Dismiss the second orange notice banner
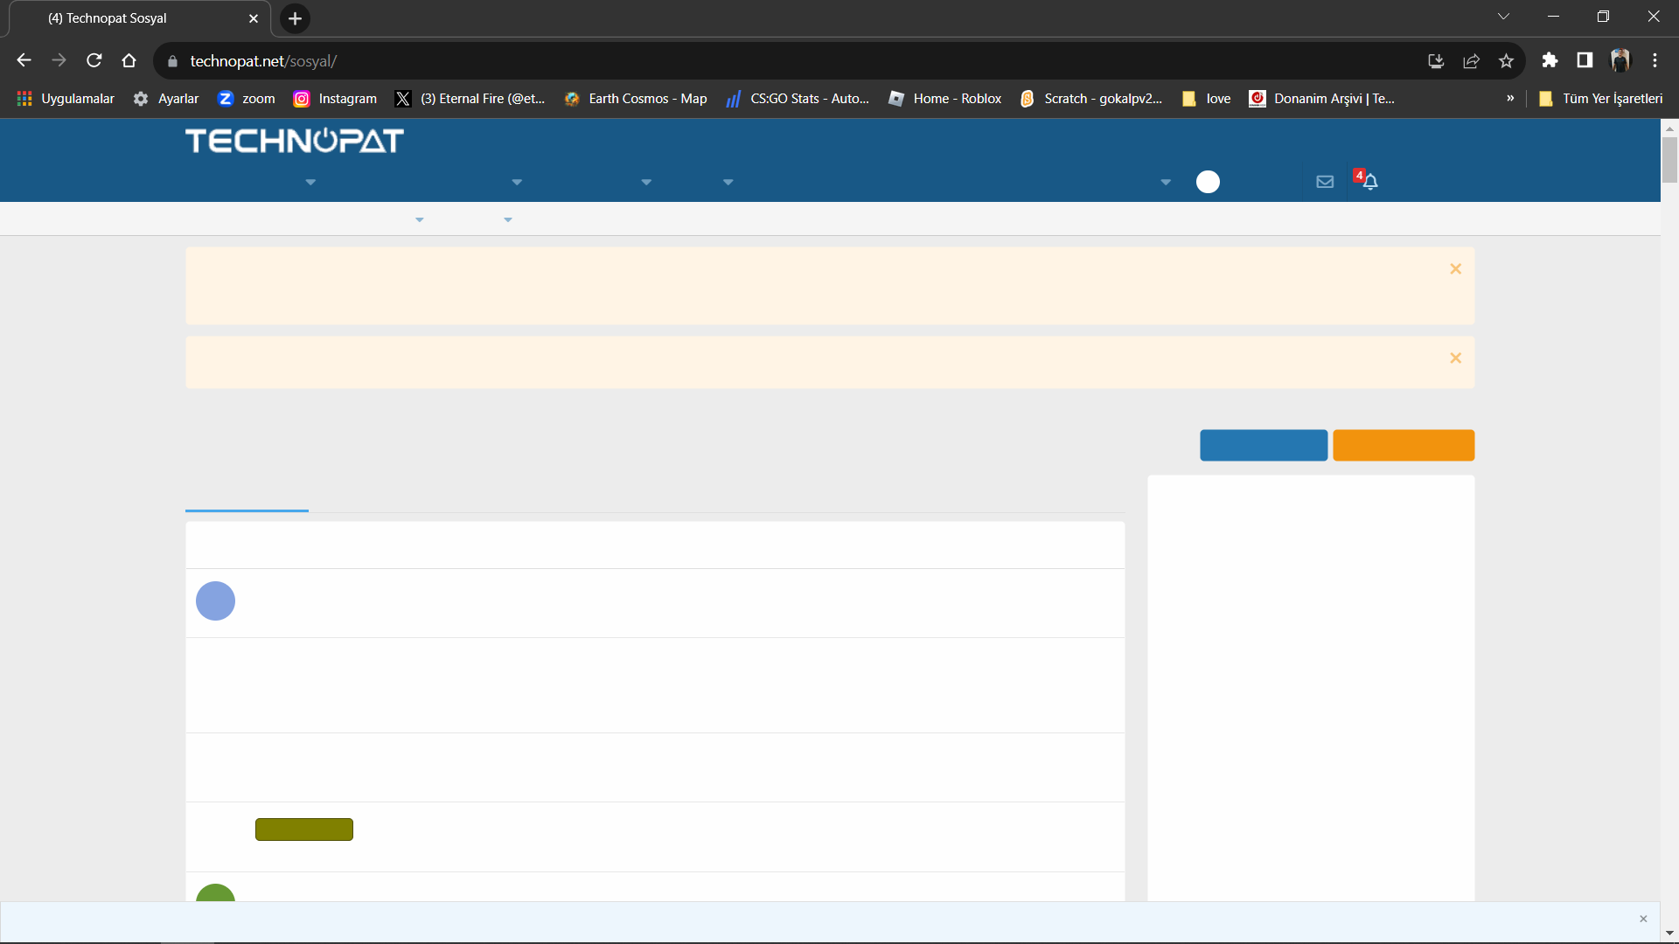The height and width of the screenshot is (944, 1679). 1455,358
